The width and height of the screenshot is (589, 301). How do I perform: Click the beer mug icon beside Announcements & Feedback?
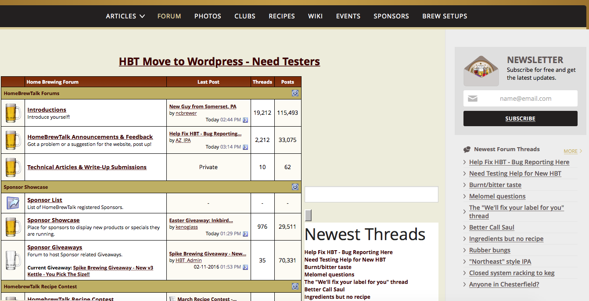click(x=13, y=140)
